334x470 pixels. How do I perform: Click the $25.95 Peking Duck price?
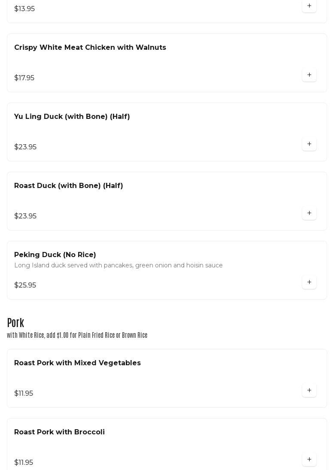(25, 285)
